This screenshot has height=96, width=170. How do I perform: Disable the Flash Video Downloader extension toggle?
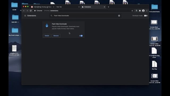[81, 36]
